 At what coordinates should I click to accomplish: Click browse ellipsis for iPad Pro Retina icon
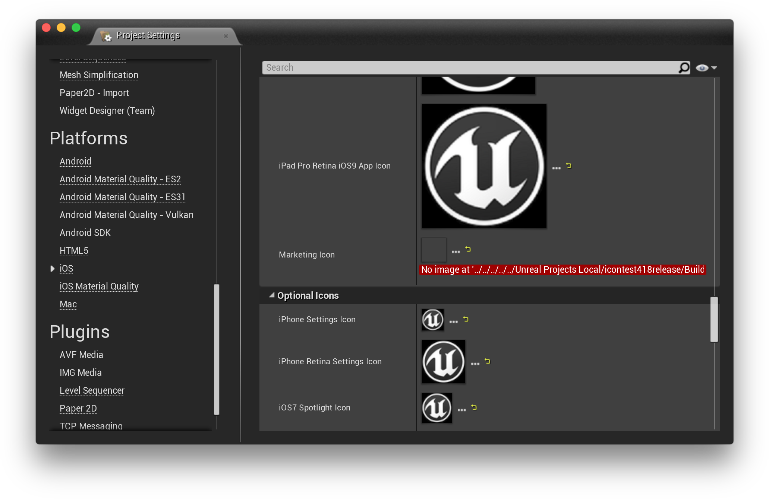pos(556,168)
